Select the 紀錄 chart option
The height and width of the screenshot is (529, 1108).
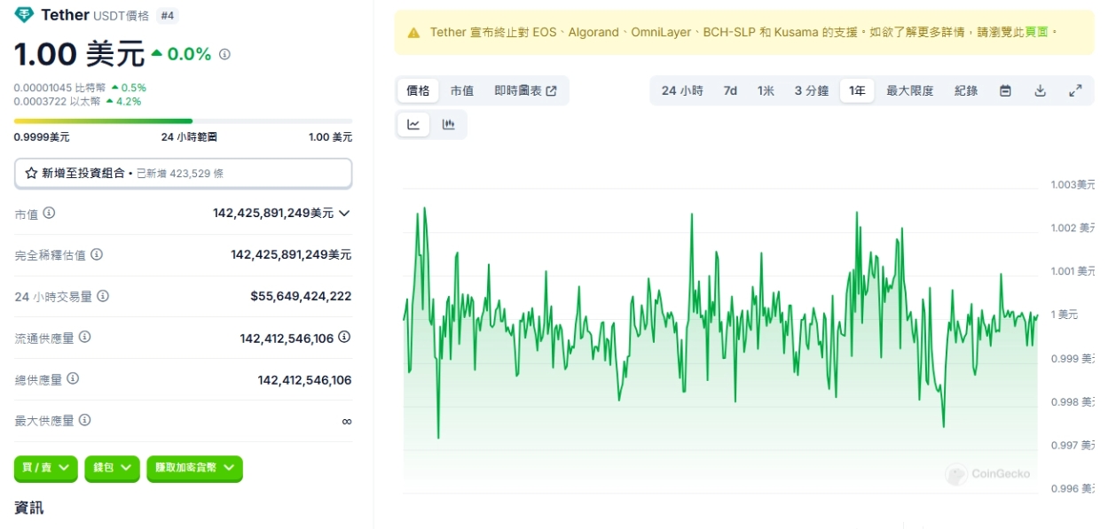pos(966,90)
